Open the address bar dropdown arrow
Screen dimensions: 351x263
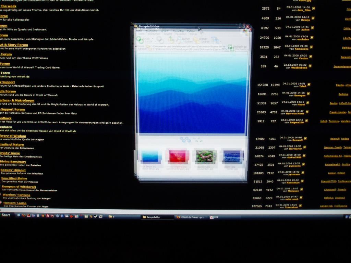(x=224, y=47)
